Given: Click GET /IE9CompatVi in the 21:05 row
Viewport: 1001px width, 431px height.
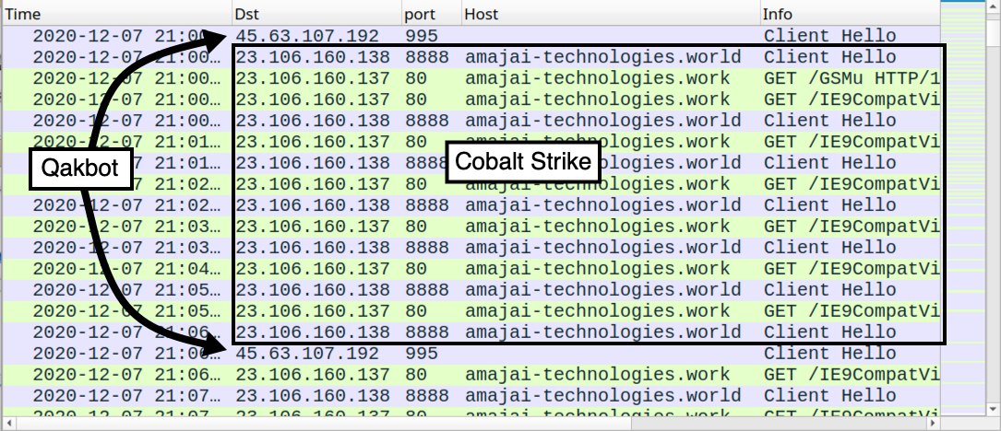Looking at the screenshot, I should [852, 311].
